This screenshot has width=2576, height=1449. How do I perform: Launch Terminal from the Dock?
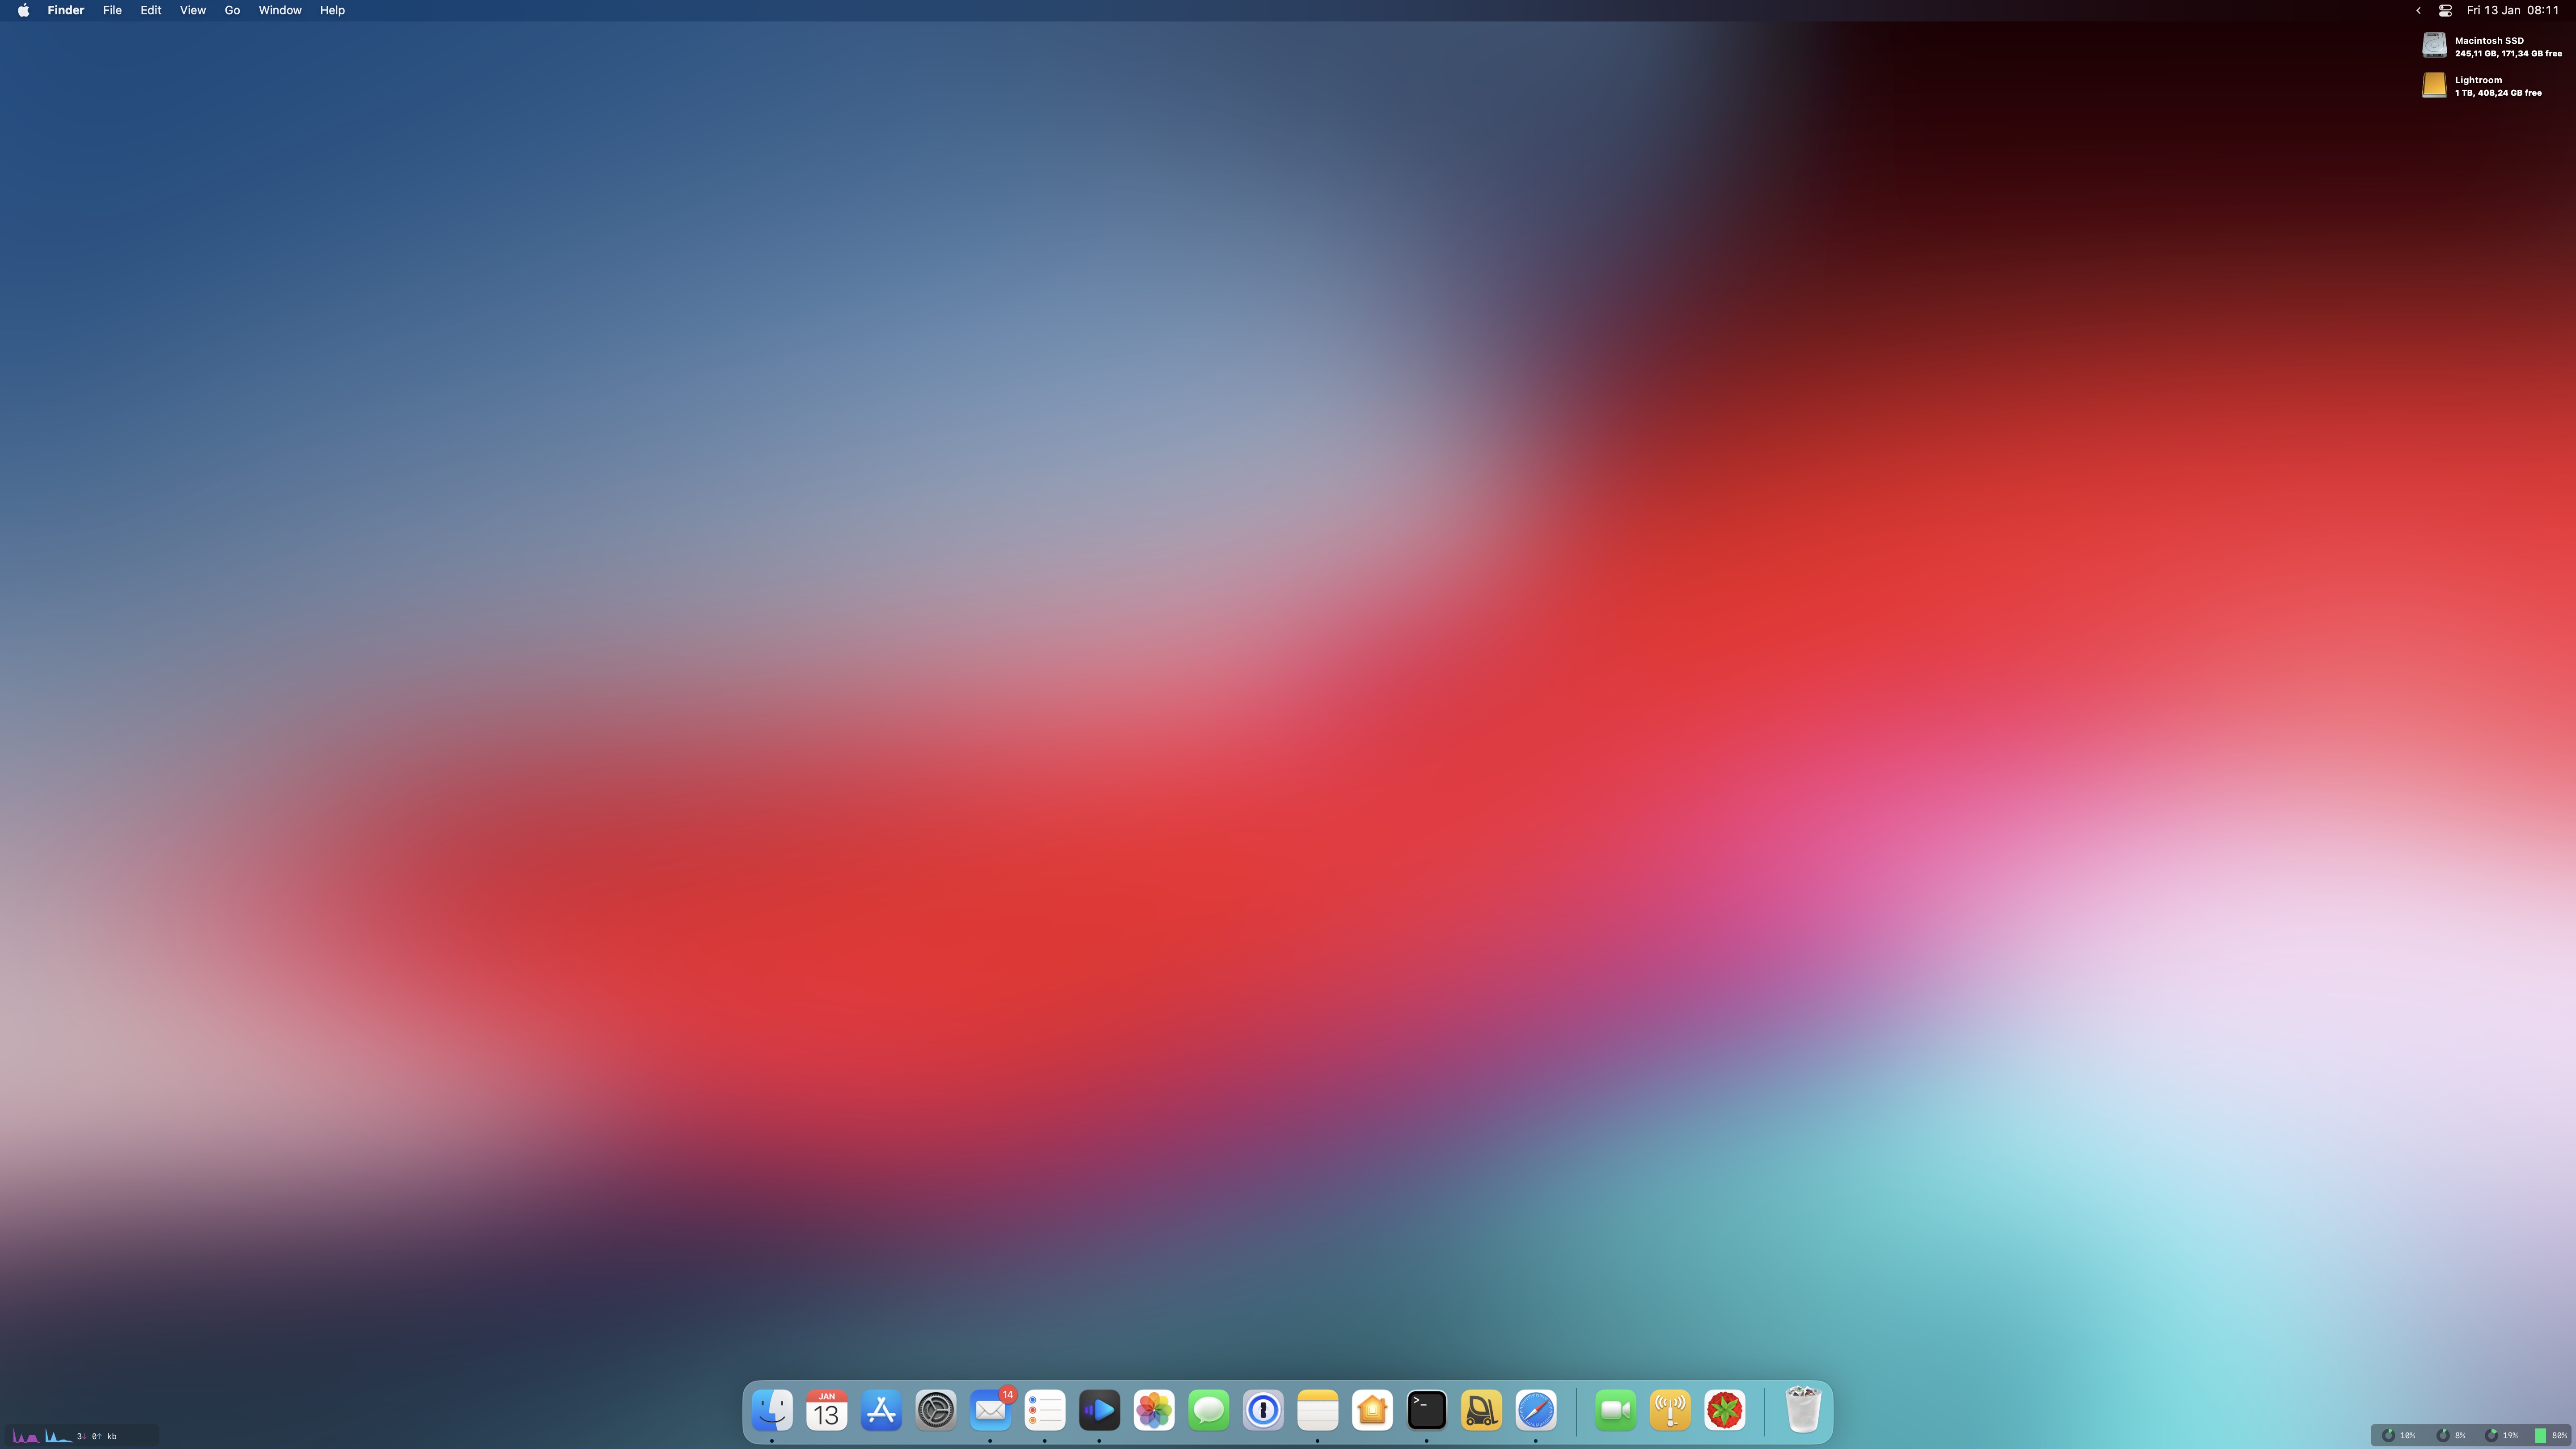point(1426,1410)
